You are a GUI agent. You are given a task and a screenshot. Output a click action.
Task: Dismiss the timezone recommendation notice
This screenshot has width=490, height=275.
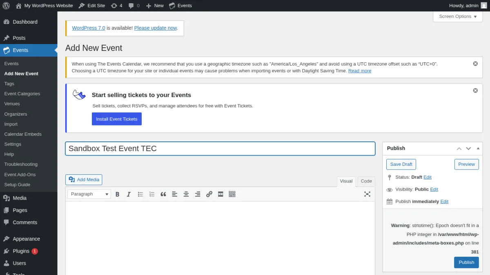[475, 64]
